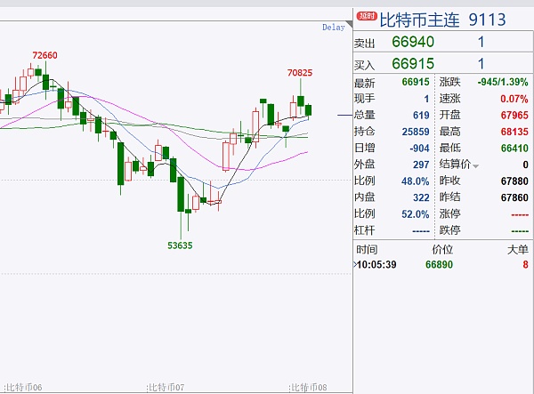The width and height of the screenshot is (534, 394).
Task: Click the 最高 value 68135
Action: click(514, 133)
